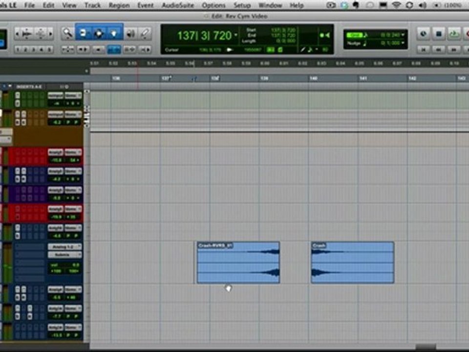Open the Submix output selector

[x=64, y=255]
